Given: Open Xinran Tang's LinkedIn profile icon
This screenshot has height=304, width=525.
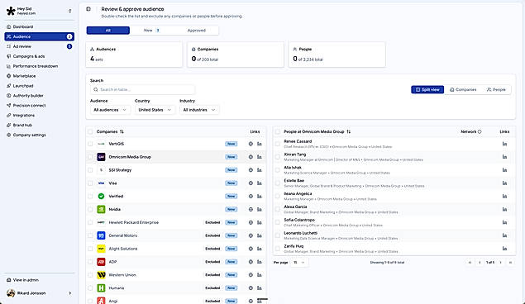Looking at the screenshot, I should coord(504,157).
